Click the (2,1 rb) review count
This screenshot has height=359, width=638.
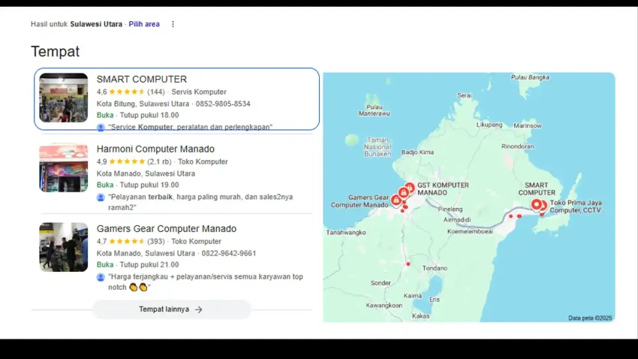click(x=159, y=161)
